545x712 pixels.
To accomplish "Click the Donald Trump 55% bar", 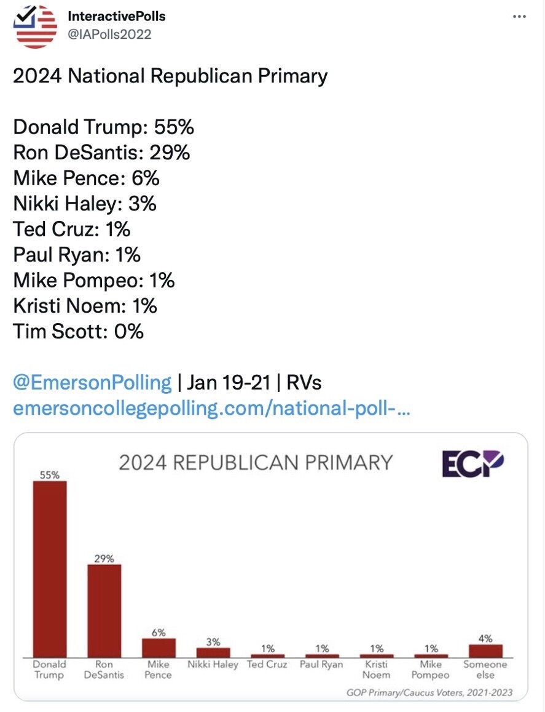I will click(50, 569).
